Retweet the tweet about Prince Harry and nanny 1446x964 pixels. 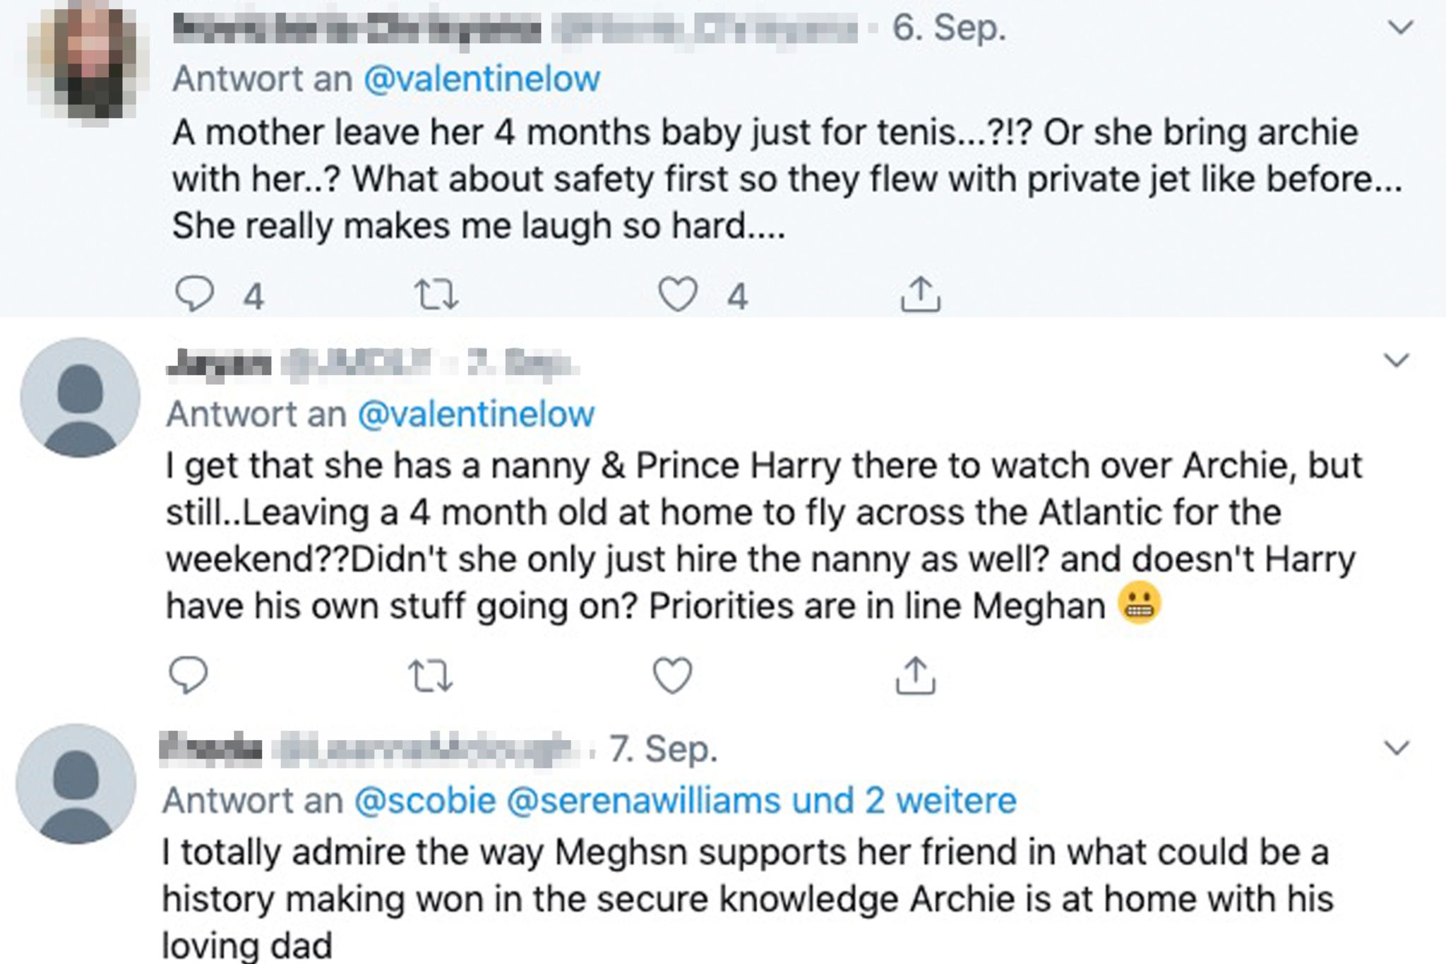click(431, 675)
